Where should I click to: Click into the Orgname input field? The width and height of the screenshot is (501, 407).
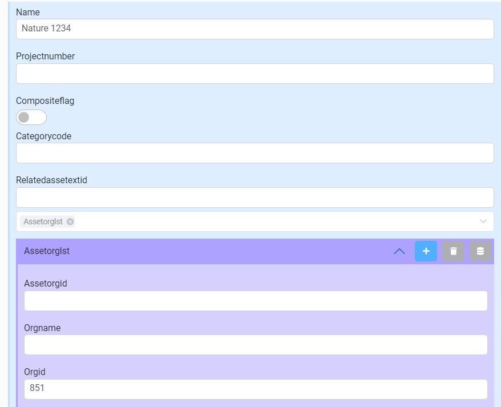pos(255,345)
